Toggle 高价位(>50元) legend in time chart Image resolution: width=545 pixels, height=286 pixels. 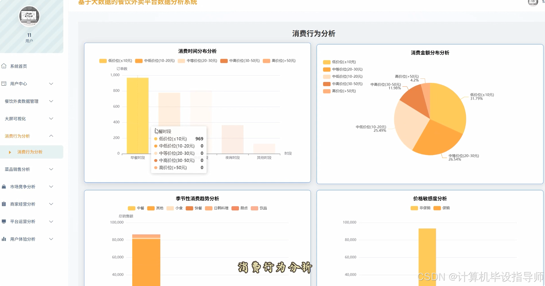[x=279, y=61]
